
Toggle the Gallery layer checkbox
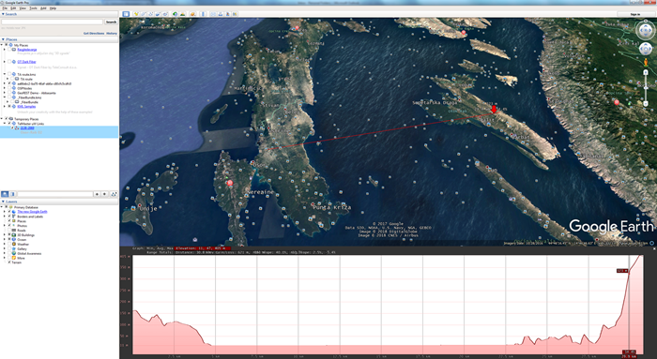pos(9,248)
